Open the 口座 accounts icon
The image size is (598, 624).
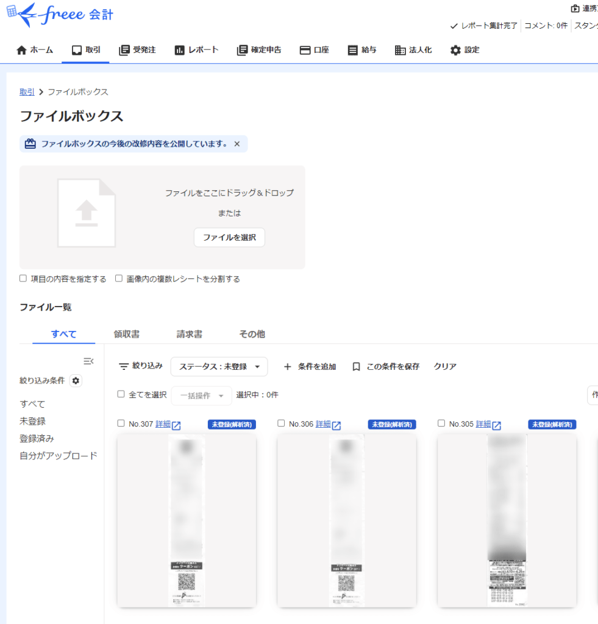click(x=305, y=50)
